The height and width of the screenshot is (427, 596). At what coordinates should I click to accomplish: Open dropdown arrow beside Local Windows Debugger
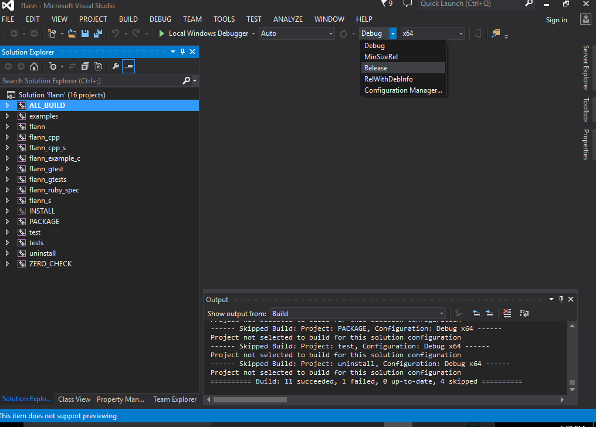(253, 33)
